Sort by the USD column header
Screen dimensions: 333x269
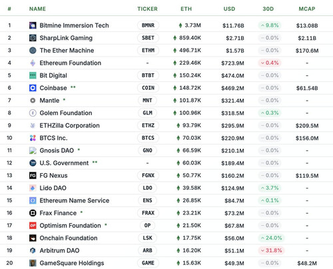tap(229, 9)
